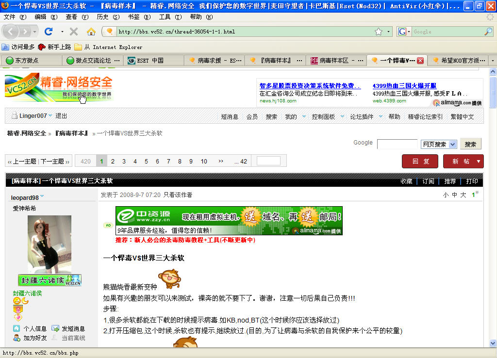Image resolution: width=497 pixels, height=358 pixels.
Task: Close the 一个悍毒V tab with red X
Action: (420, 61)
